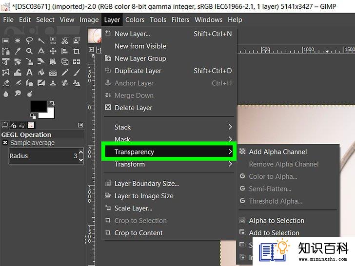This screenshot has height=266, width=355.
Task: Select the Dodge/Burn tool
Action: (29, 94)
